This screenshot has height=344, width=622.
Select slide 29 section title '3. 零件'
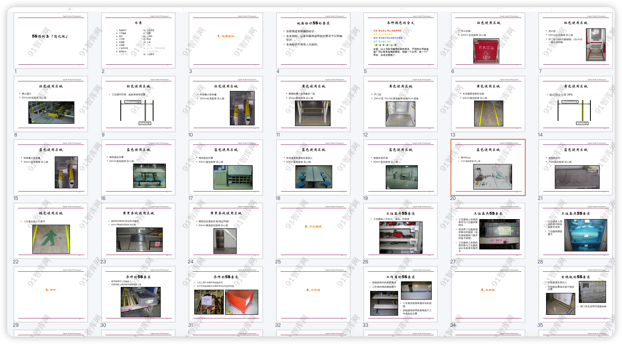[x=51, y=294]
